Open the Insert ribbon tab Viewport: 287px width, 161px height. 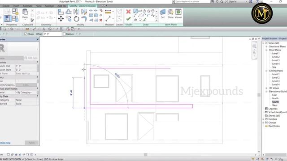tap(16, 6)
